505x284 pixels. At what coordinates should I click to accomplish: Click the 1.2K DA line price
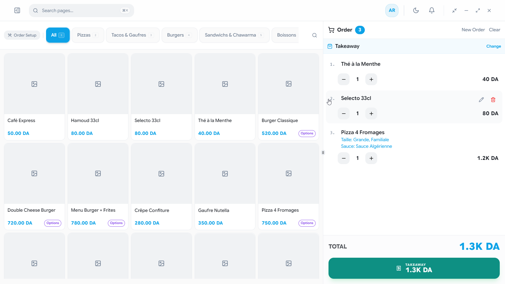click(x=488, y=158)
